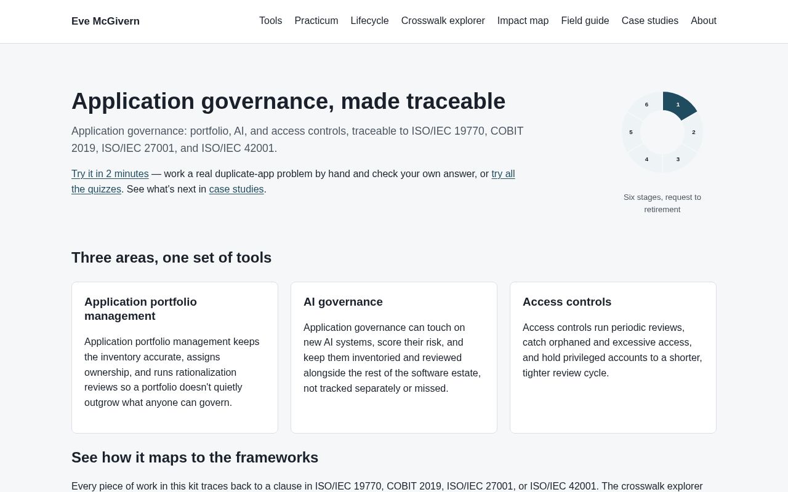Click the 'Three areas, one set of tools' heading
The width and height of the screenshot is (788, 492).
click(172, 258)
